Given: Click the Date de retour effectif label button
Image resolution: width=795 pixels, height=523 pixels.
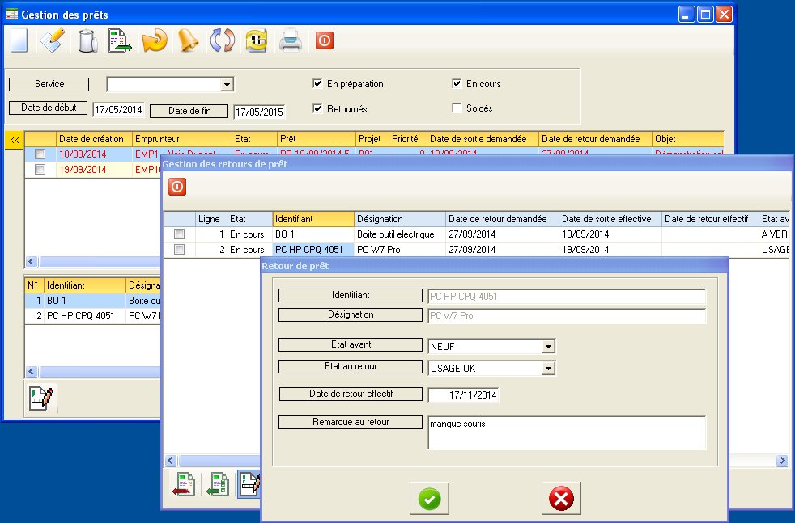Looking at the screenshot, I should tap(351, 394).
